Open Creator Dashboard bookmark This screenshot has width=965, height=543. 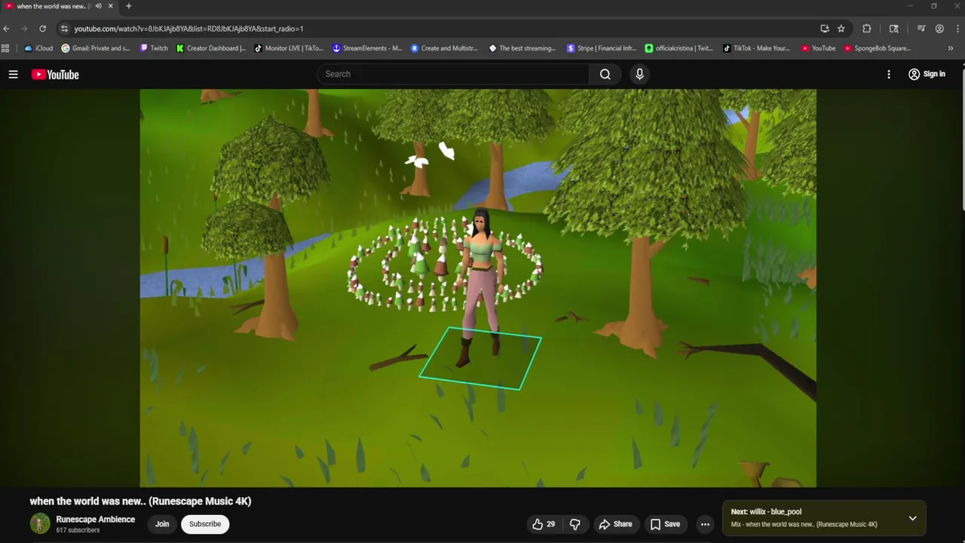coord(211,48)
